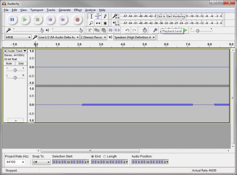
Task: Click the Audio Position time field
Action: [x=150, y=162]
